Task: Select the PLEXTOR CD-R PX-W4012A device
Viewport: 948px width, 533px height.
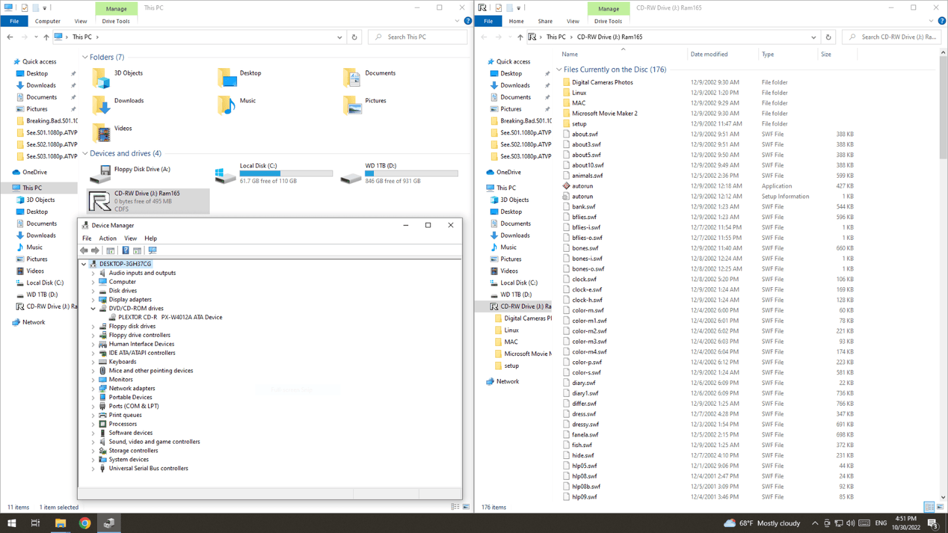Action: (170, 317)
